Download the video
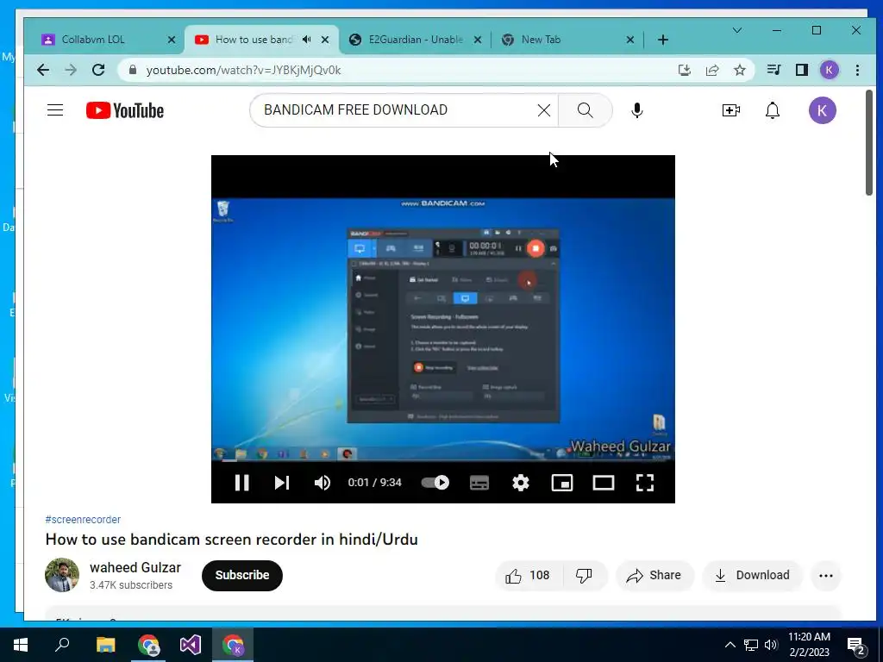This screenshot has width=883, height=662. click(752, 575)
